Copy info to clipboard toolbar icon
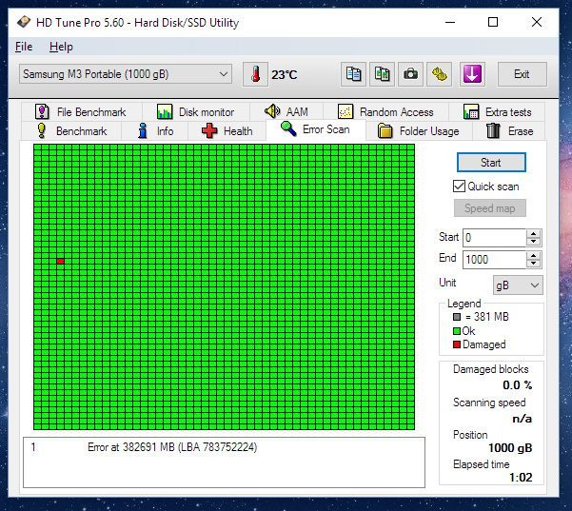 (353, 74)
